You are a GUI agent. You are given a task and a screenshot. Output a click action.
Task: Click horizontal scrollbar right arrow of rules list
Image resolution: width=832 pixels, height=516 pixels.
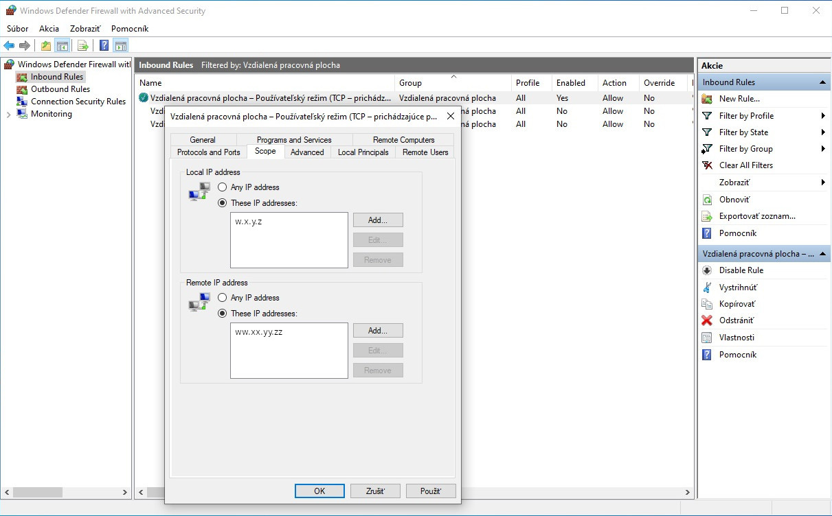687,492
